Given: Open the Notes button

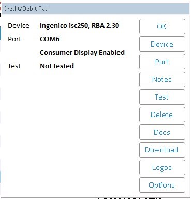Looking at the screenshot, I should (162, 79).
